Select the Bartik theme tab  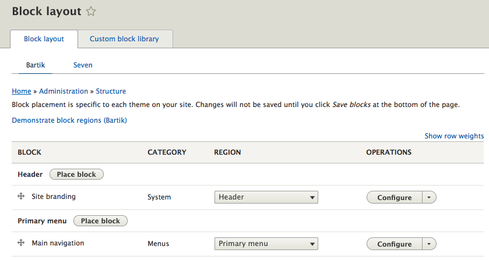[x=36, y=65]
